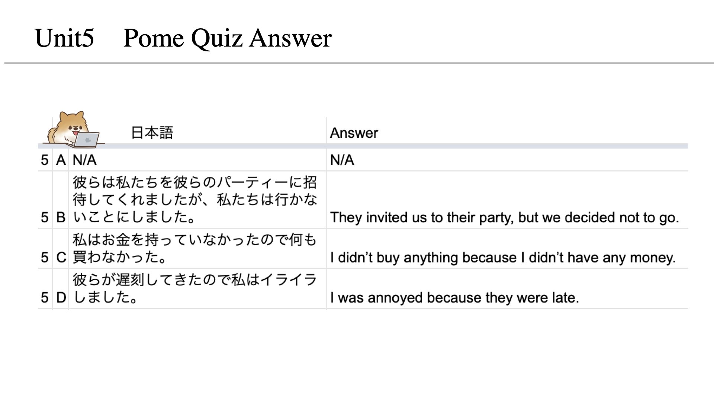The width and height of the screenshot is (714, 402).
Task: Select the Japanese sentence about being annoyed
Action: (194, 288)
